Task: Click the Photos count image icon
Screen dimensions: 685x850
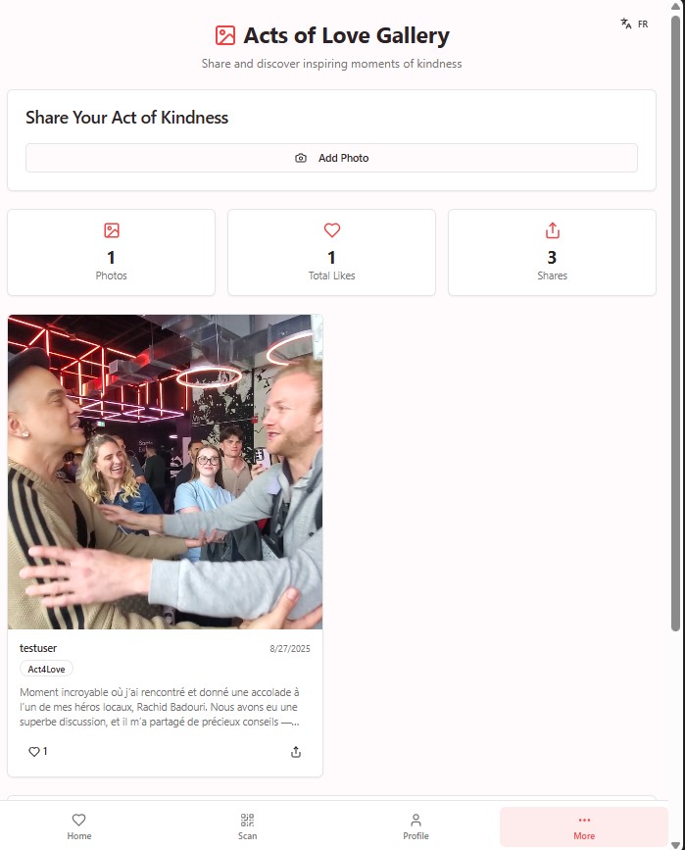Action: 111,230
